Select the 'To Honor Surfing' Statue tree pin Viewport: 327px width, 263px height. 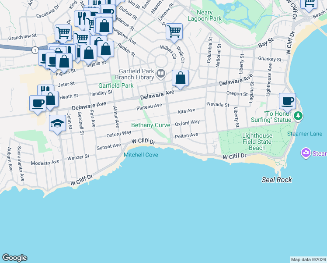tap(298, 116)
